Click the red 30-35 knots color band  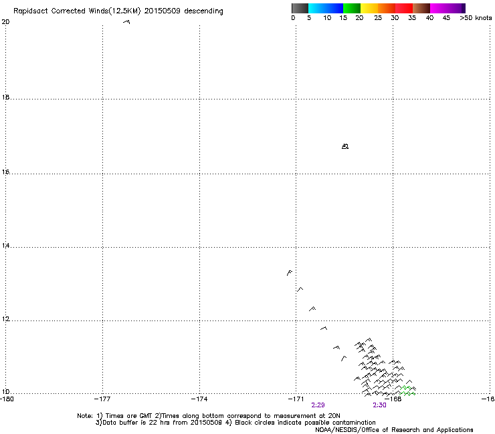(404, 8)
